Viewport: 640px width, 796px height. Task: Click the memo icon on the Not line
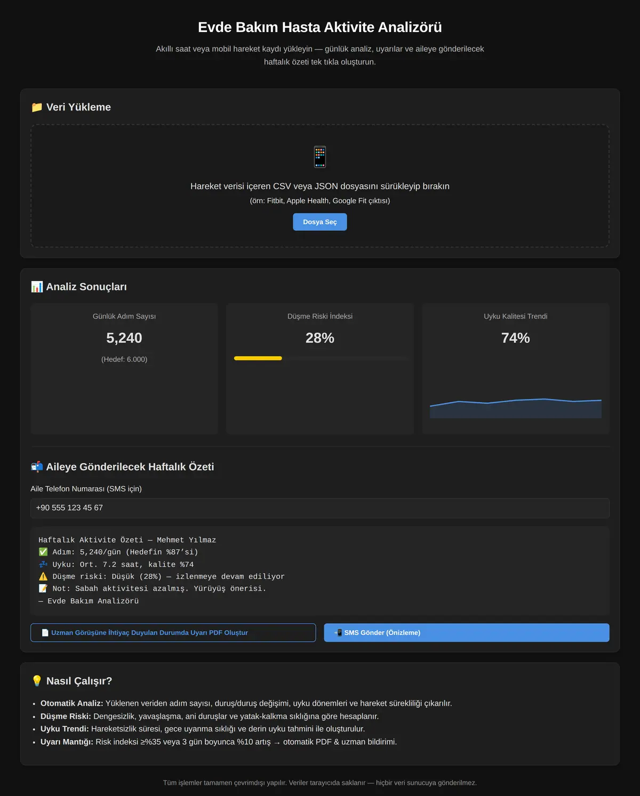click(43, 588)
